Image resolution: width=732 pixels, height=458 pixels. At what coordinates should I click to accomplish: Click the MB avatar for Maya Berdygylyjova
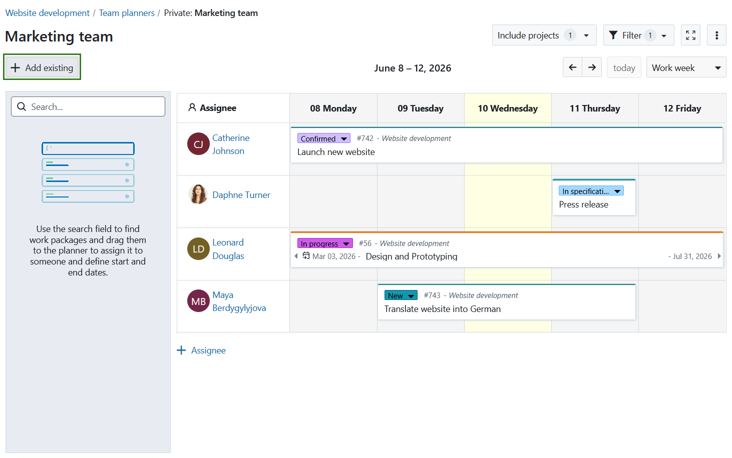click(x=198, y=301)
